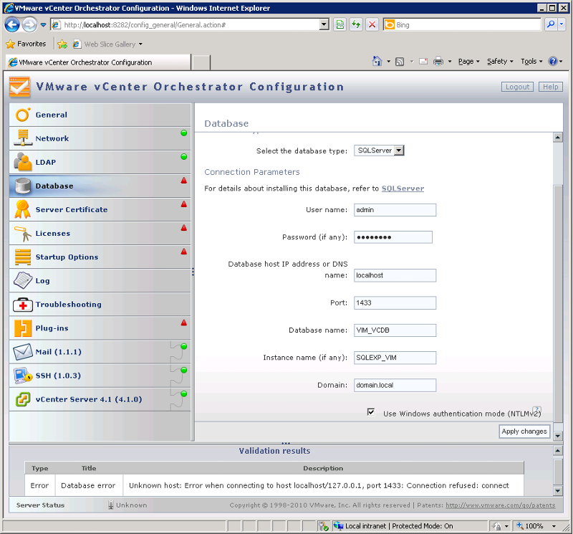573x534 pixels.
Task: Select the Startup Options menu entry
Action: point(100,257)
